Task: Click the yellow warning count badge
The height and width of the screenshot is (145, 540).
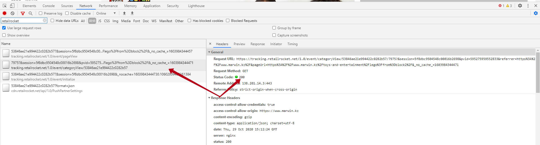Action: [x=509, y=6]
